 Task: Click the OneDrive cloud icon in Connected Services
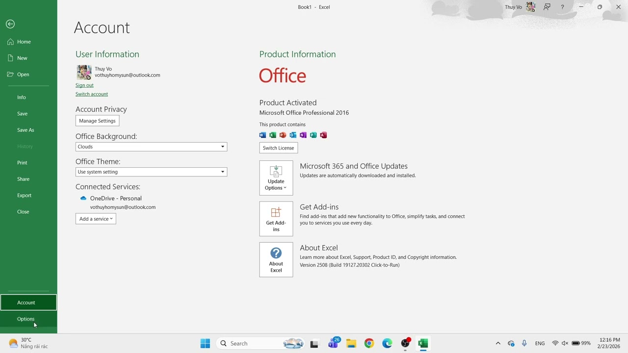pos(83,199)
